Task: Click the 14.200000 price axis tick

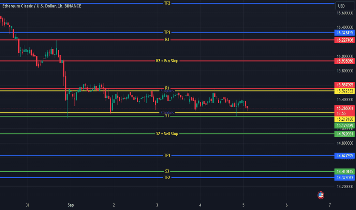Action: click(345, 187)
